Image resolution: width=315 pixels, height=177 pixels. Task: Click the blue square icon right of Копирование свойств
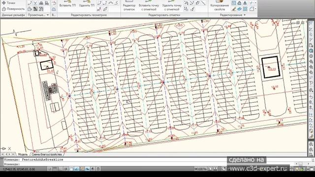(234, 3)
